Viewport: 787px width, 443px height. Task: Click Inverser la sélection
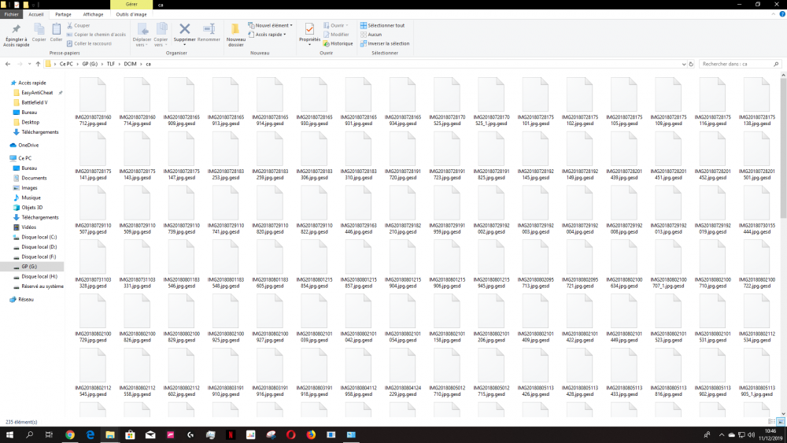tap(388, 43)
